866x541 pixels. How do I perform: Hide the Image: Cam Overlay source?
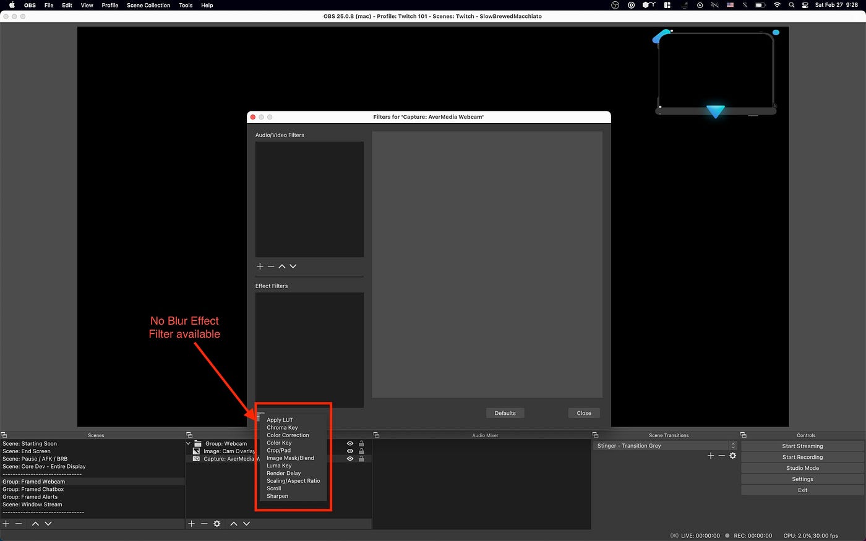(350, 451)
